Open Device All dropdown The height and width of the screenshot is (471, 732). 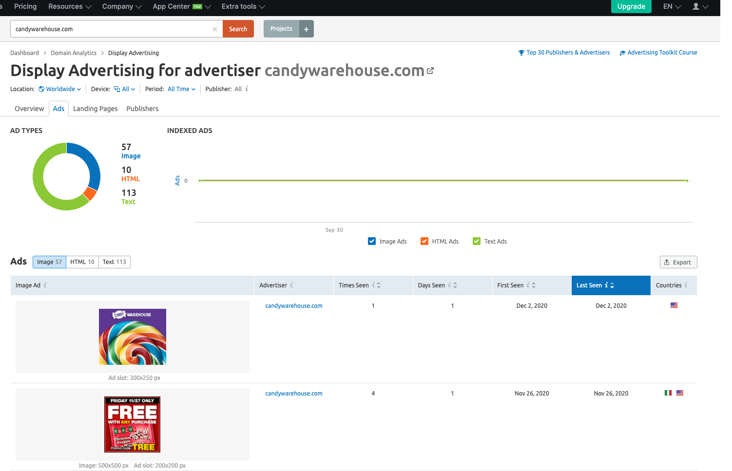(125, 89)
